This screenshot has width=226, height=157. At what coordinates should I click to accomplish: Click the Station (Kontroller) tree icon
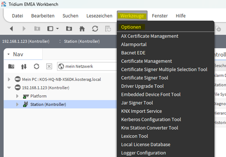pyautogui.click(x=25, y=104)
